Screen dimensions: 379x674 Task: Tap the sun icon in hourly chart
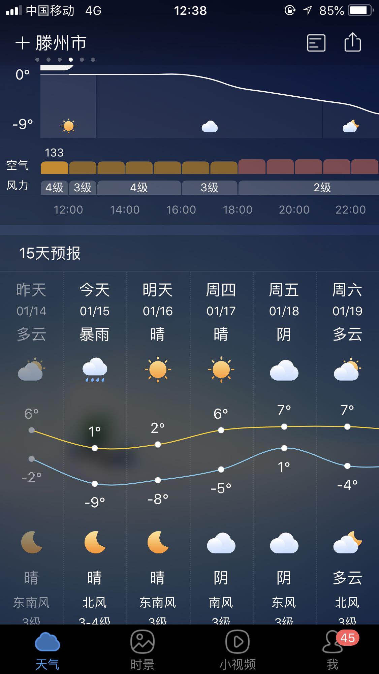[68, 126]
